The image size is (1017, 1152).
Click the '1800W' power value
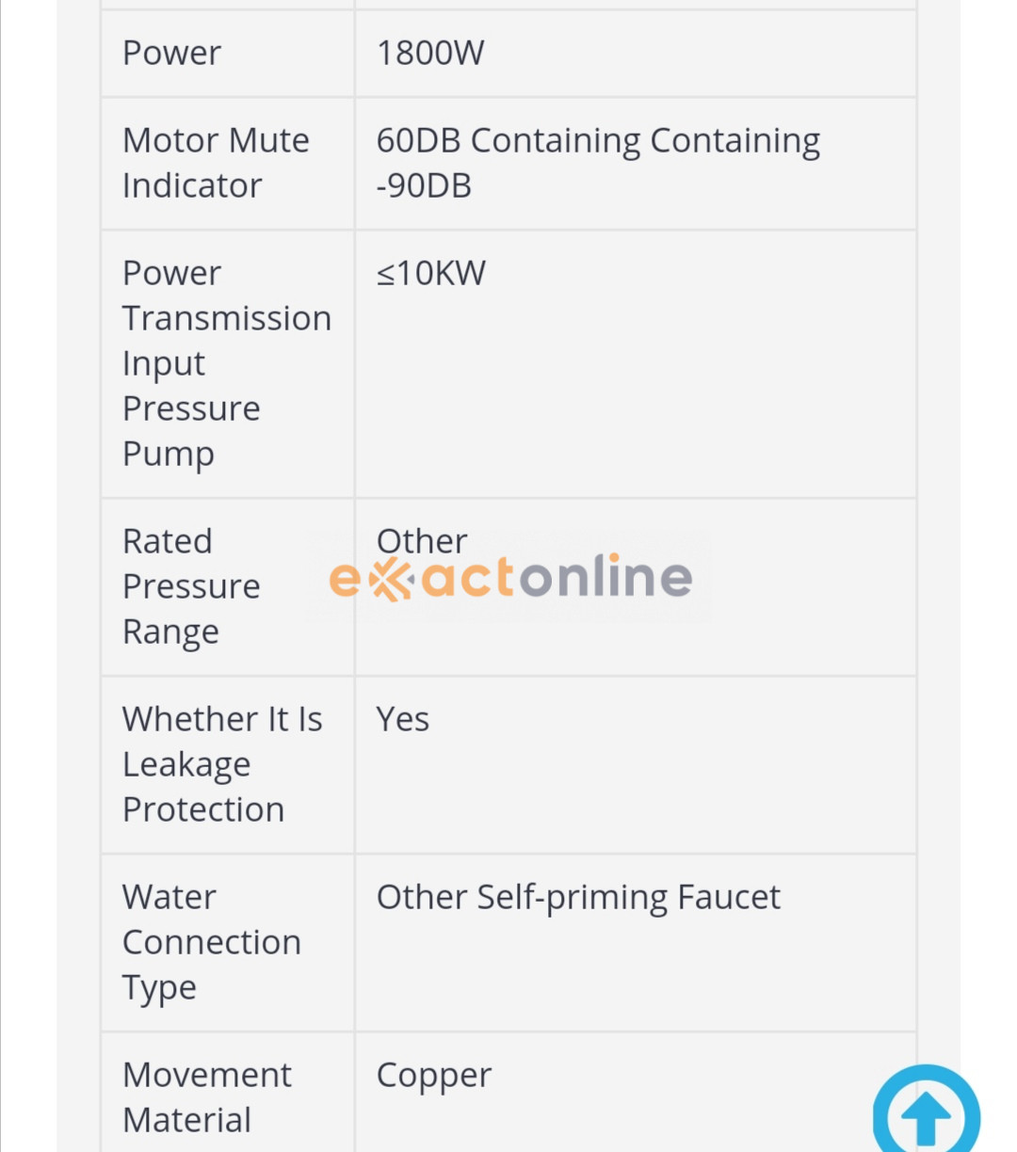tap(430, 53)
